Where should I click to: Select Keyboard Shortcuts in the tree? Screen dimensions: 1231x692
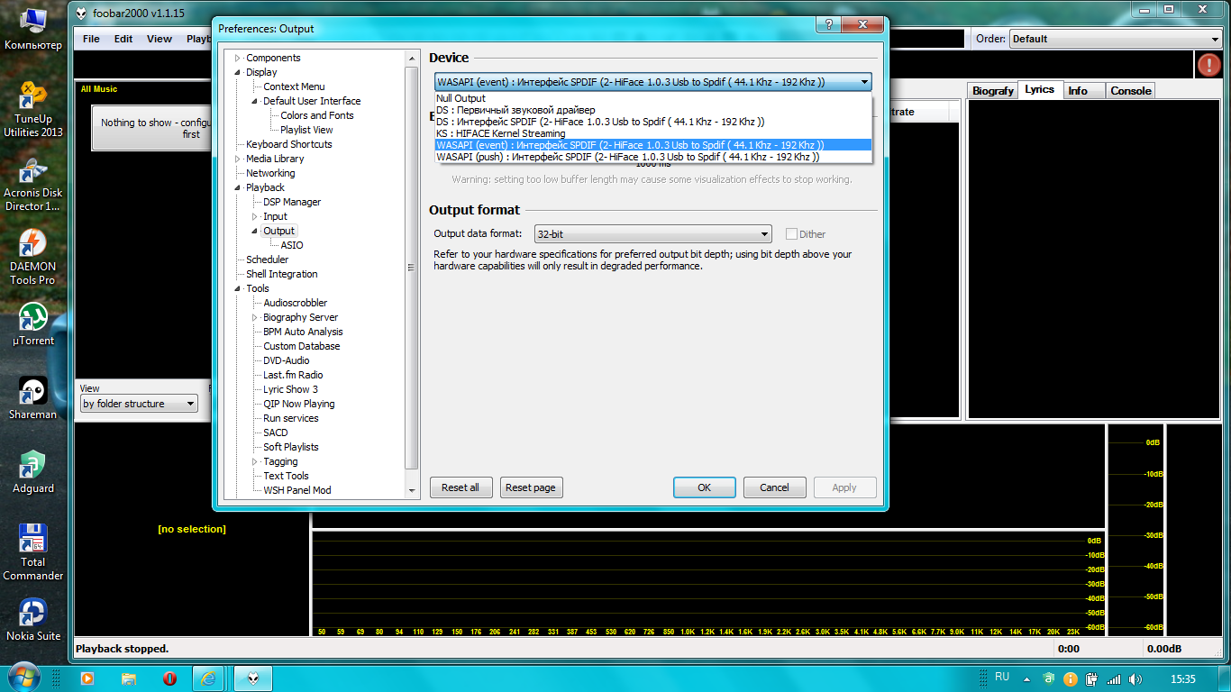288,144
